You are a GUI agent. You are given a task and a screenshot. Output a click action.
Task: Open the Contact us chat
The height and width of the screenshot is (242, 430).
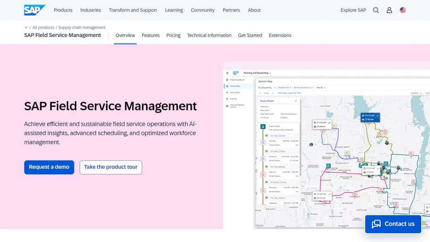coord(393,224)
